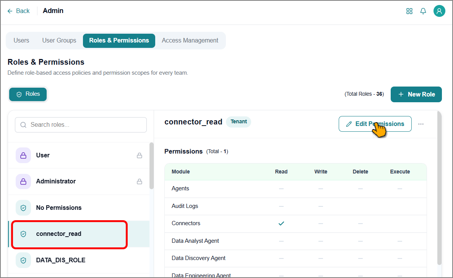Select the Roles & Permissions tab
The image size is (453, 278).
tap(119, 41)
